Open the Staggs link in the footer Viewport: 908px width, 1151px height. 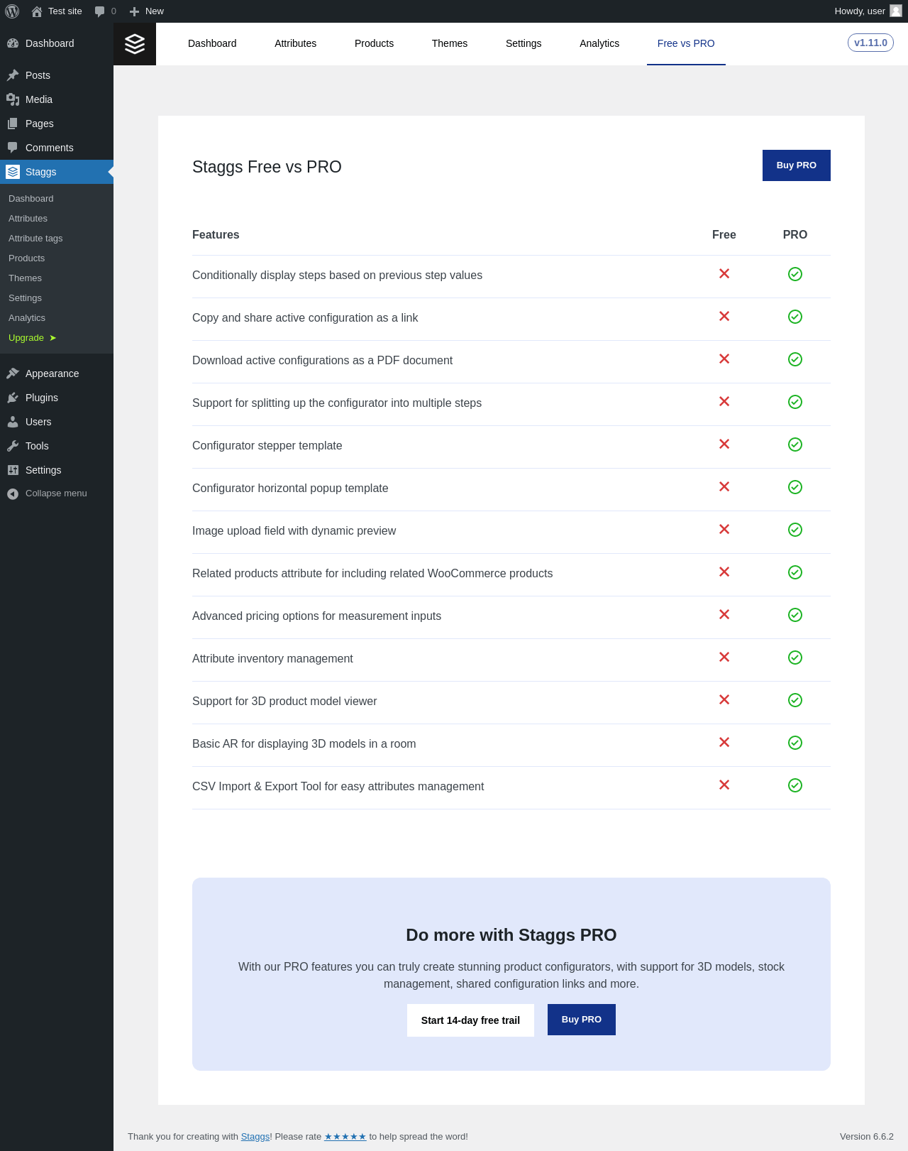click(x=255, y=1137)
